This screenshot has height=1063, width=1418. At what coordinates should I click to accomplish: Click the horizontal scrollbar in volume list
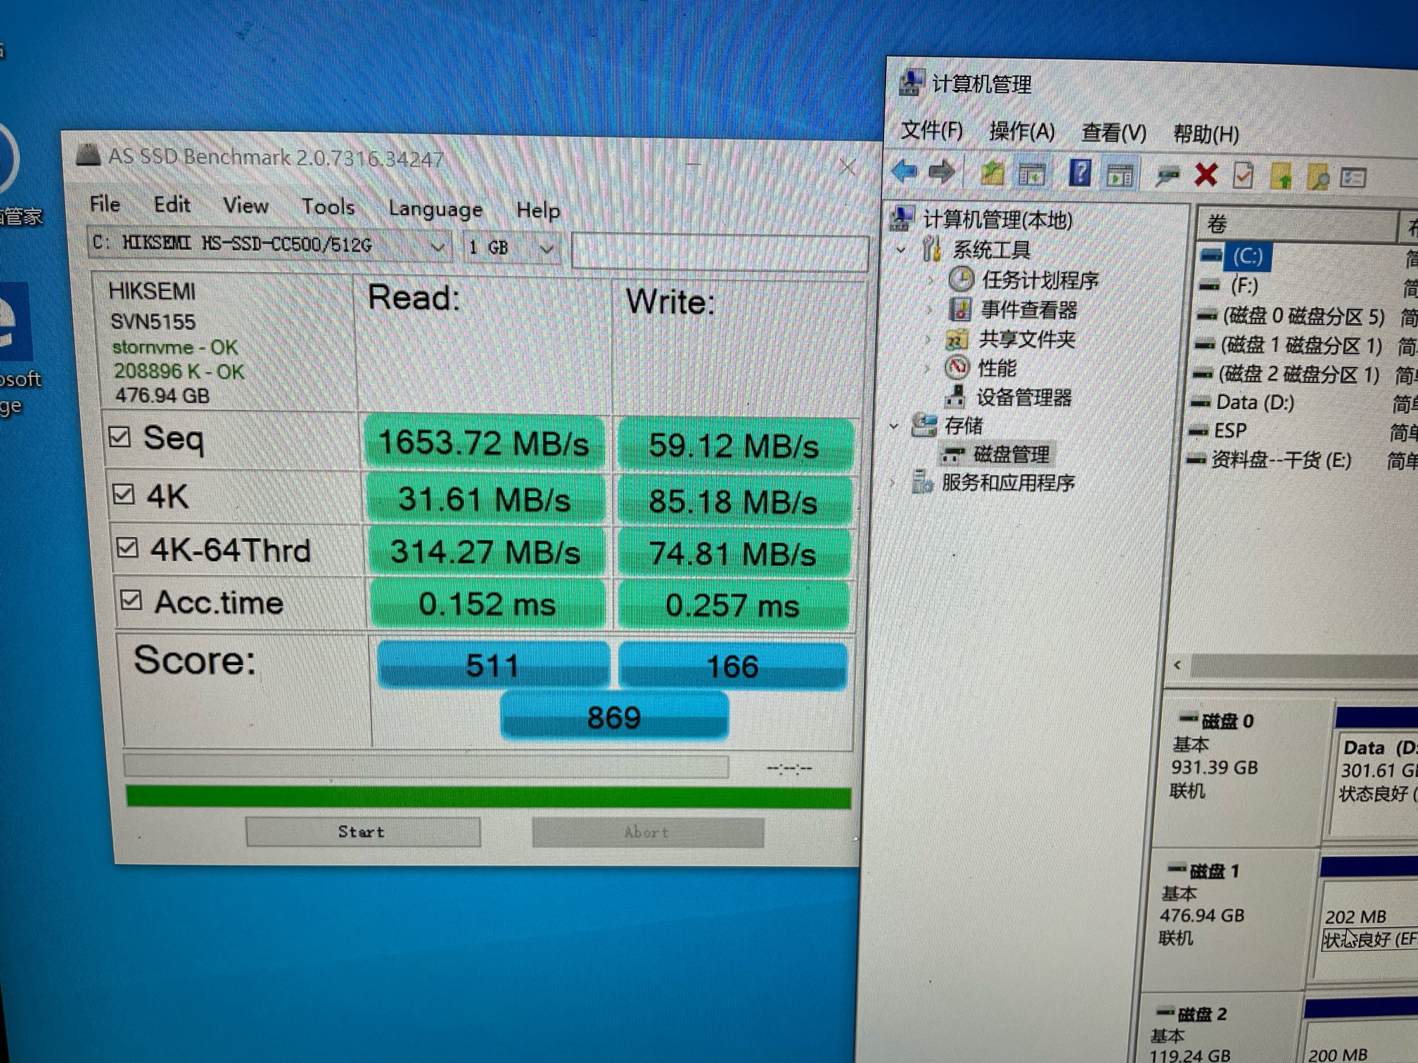[x=1301, y=664]
